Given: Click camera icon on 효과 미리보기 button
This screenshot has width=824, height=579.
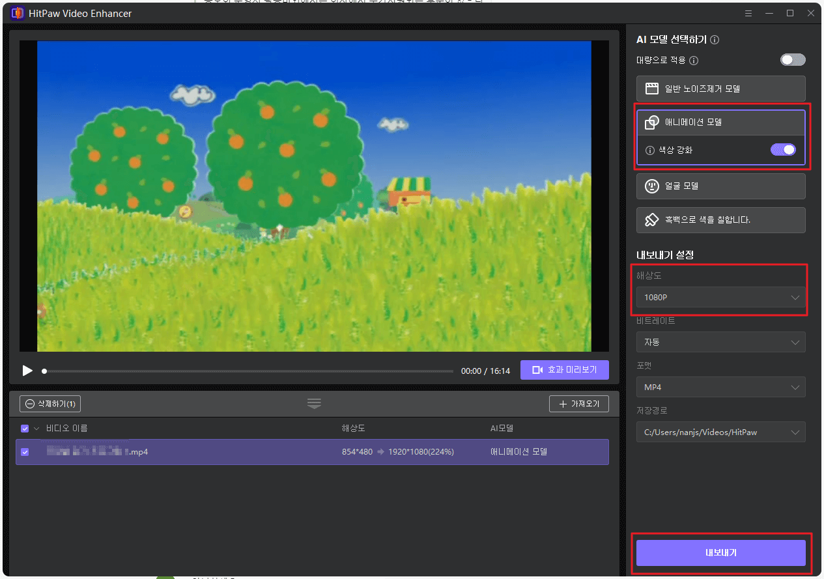Looking at the screenshot, I should coord(537,370).
